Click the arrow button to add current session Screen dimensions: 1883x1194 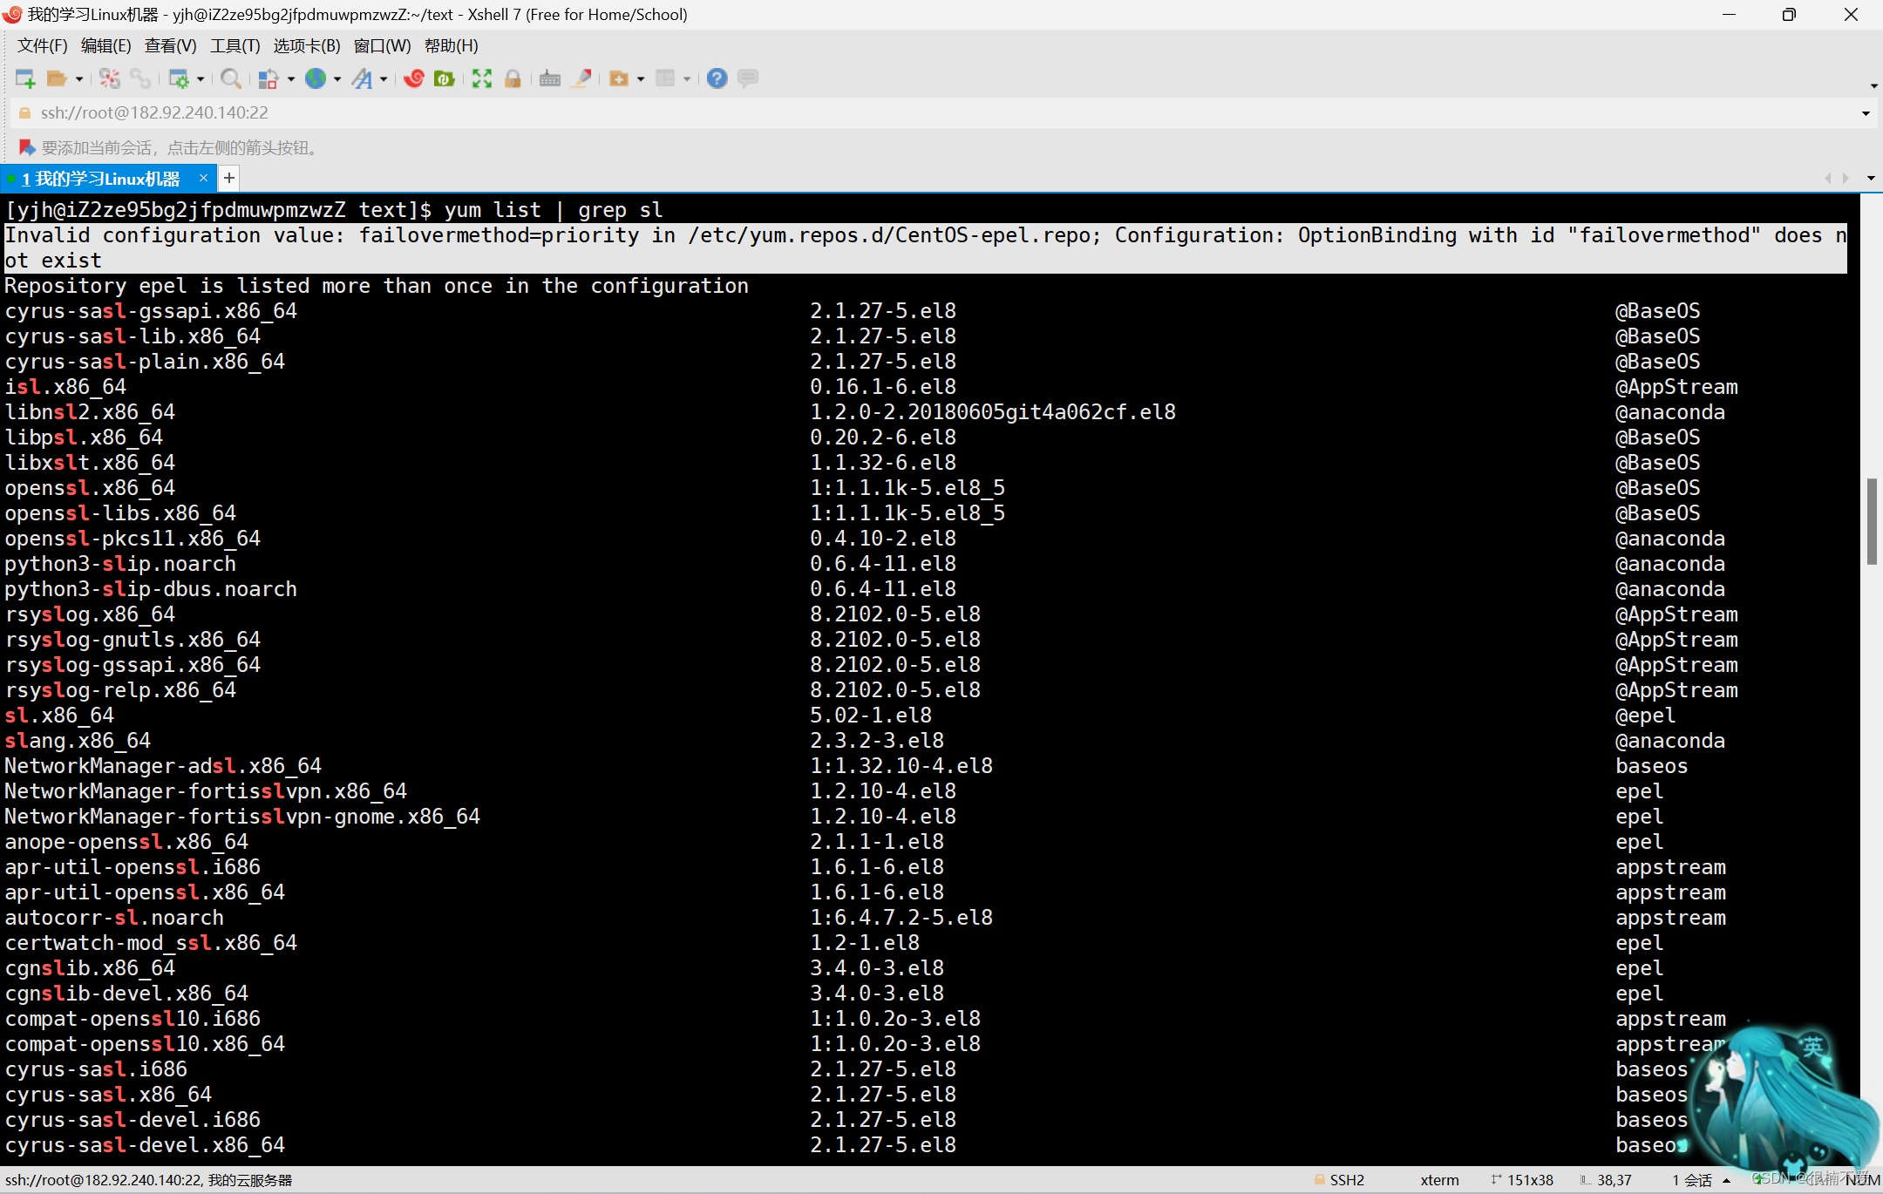(x=26, y=147)
